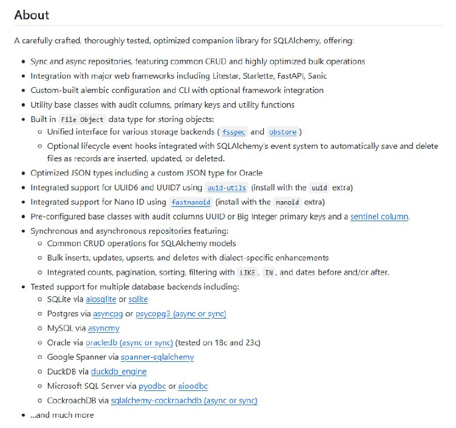Click the About heading
The image size is (456, 428).
pyautogui.click(x=32, y=15)
